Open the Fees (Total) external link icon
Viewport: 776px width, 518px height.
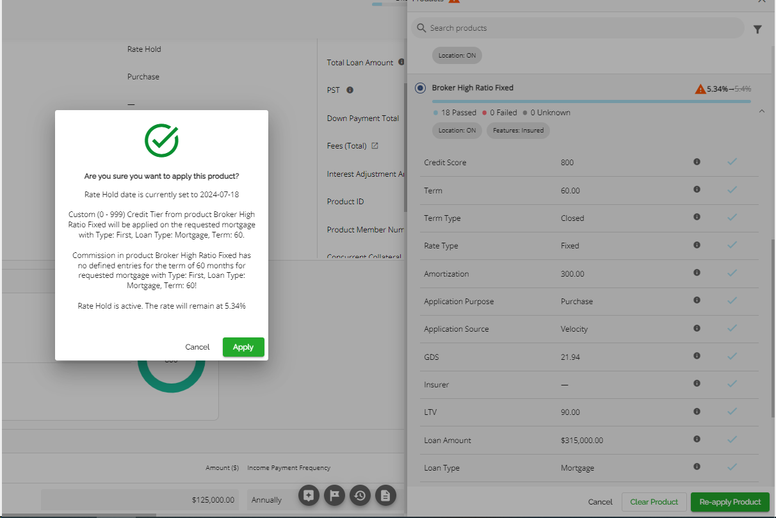pos(375,146)
